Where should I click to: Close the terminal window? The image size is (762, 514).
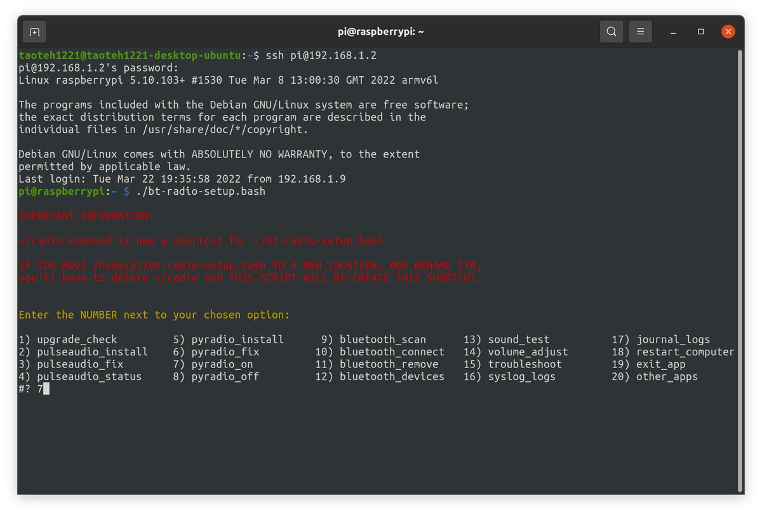(728, 31)
